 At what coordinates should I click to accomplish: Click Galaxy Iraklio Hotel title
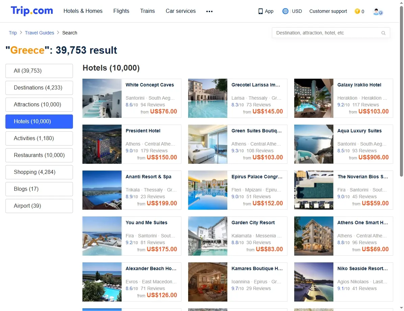click(x=359, y=85)
